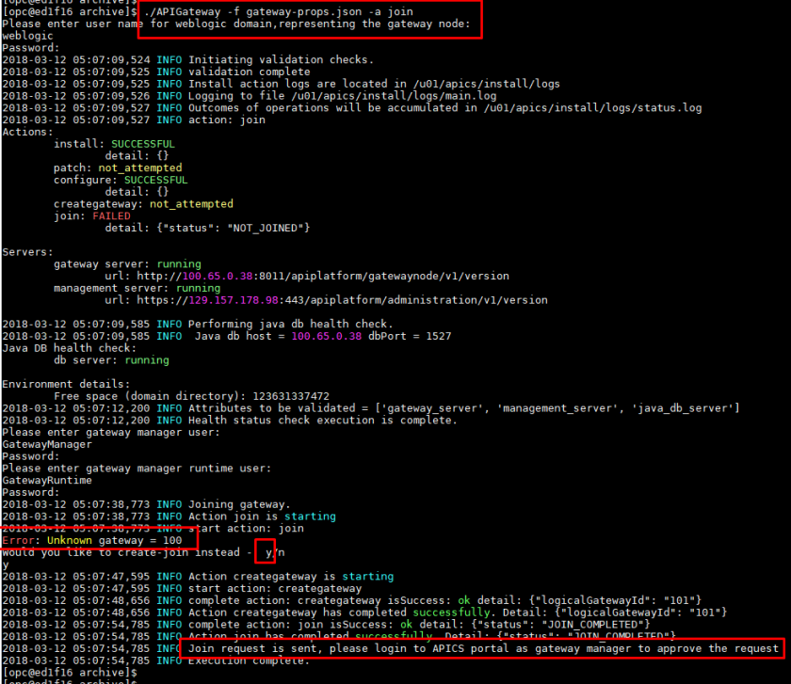Viewport: 791px width, 684px height.
Task: Click the 'db server: running' status line
Action: click(111, 360)
